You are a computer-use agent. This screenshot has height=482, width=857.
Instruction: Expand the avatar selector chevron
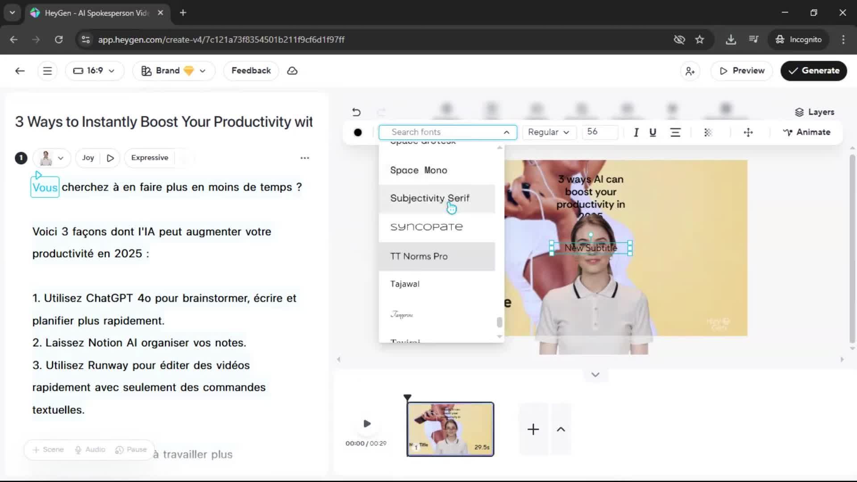(x=61, y=158)
